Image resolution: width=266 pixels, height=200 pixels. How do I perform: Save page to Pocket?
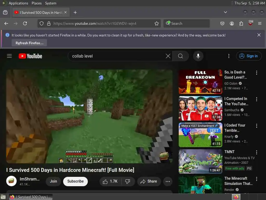[222, 23]
